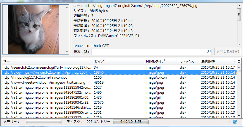Select the a3.twimg.com 1128899055 row
Screen dimensions: 243x127
pos(119,113)
